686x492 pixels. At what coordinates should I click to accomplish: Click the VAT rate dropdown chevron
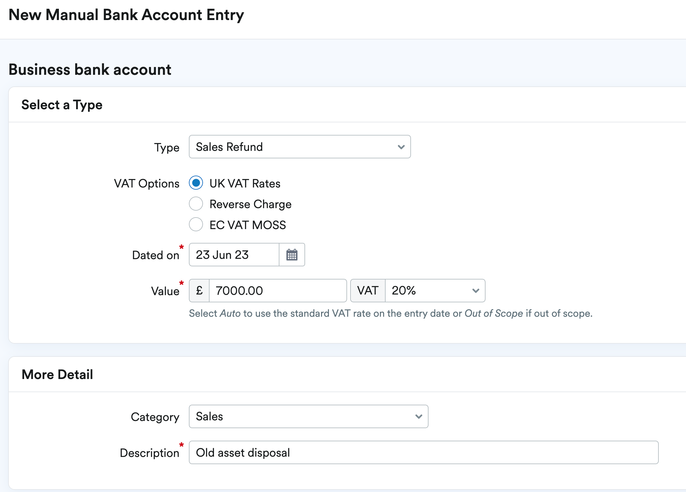476,291
